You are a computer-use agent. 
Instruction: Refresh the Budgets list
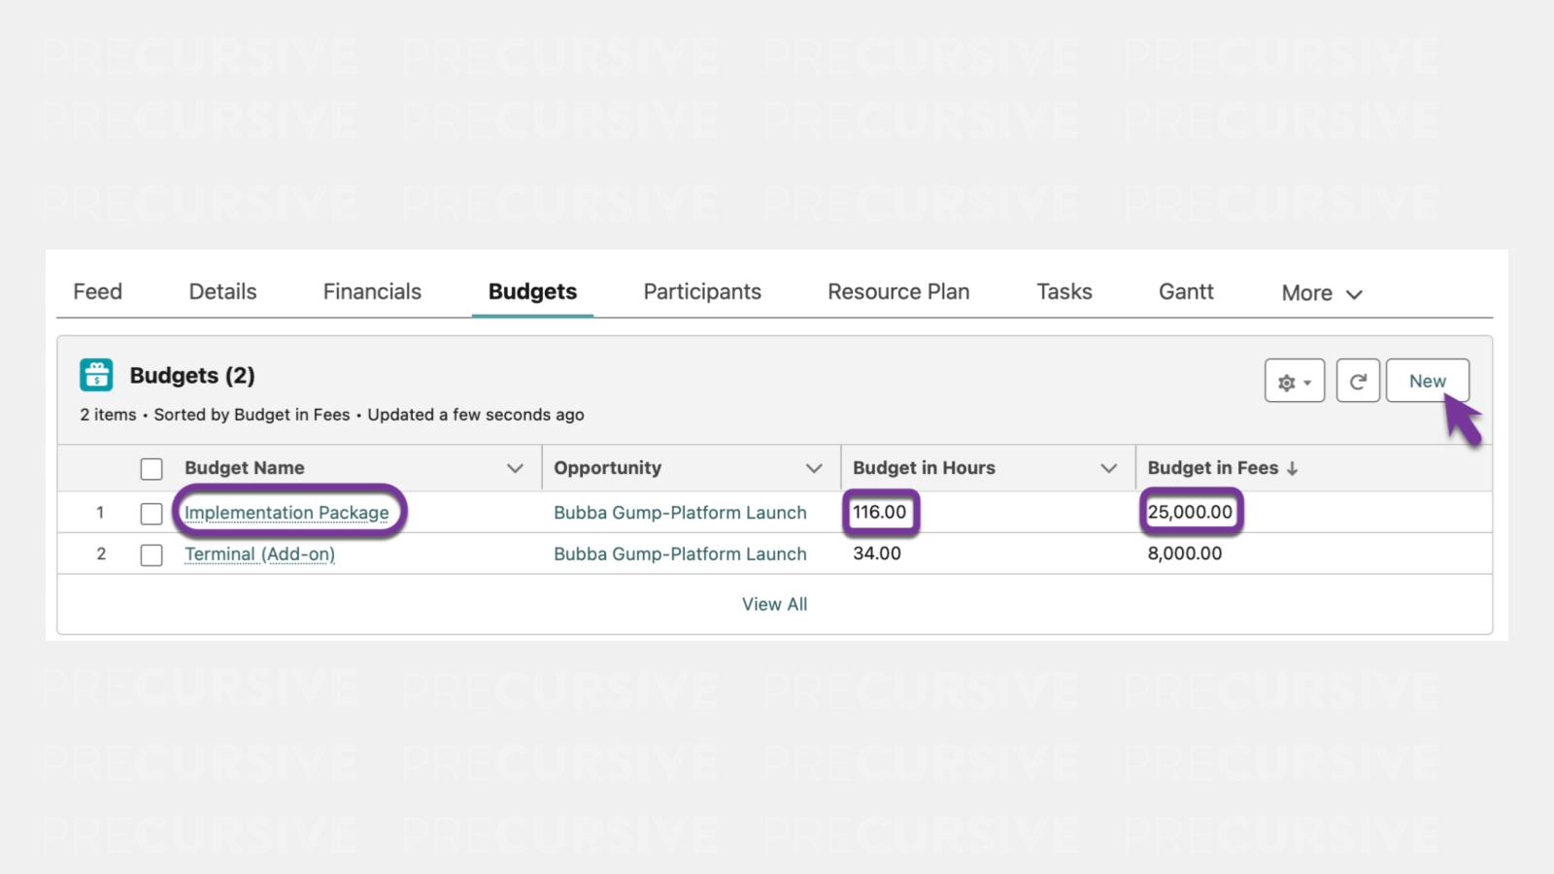click(x=1357, y=382)
